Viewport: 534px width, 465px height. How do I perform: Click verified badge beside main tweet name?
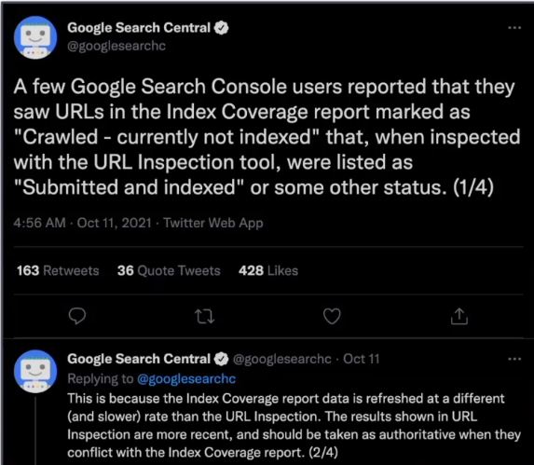(x=222, y=28)
